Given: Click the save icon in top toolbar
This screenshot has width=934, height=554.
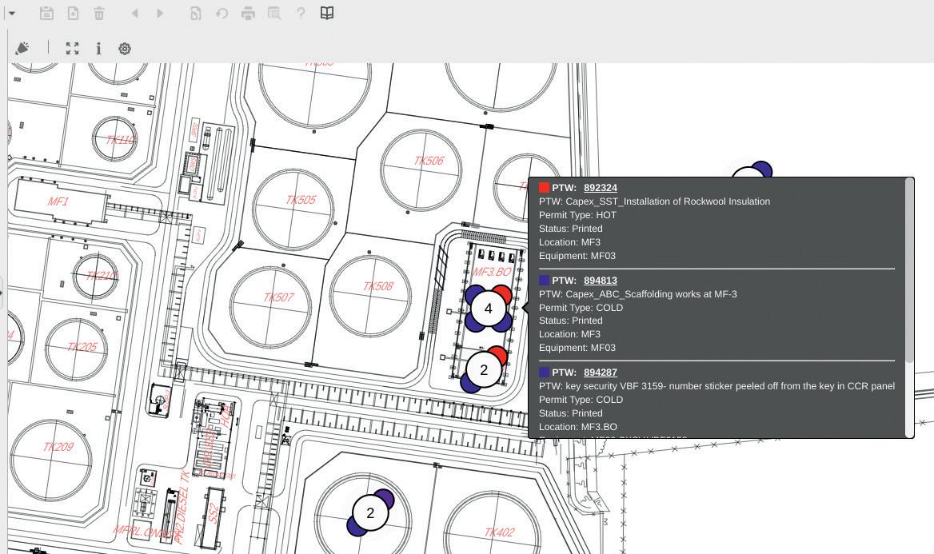Looking at the screenshot, I should pyautogui.click(x=46, y=14).
